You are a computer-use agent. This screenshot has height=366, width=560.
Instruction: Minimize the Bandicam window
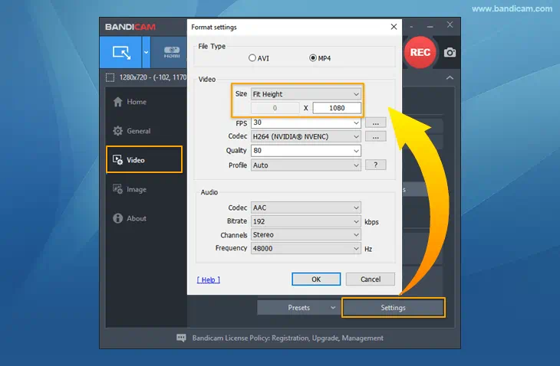point(430,26)
